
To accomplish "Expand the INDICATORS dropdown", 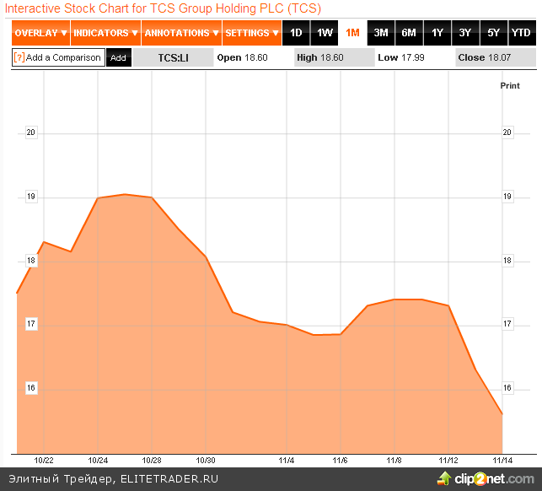I will [x=105, y=34].
